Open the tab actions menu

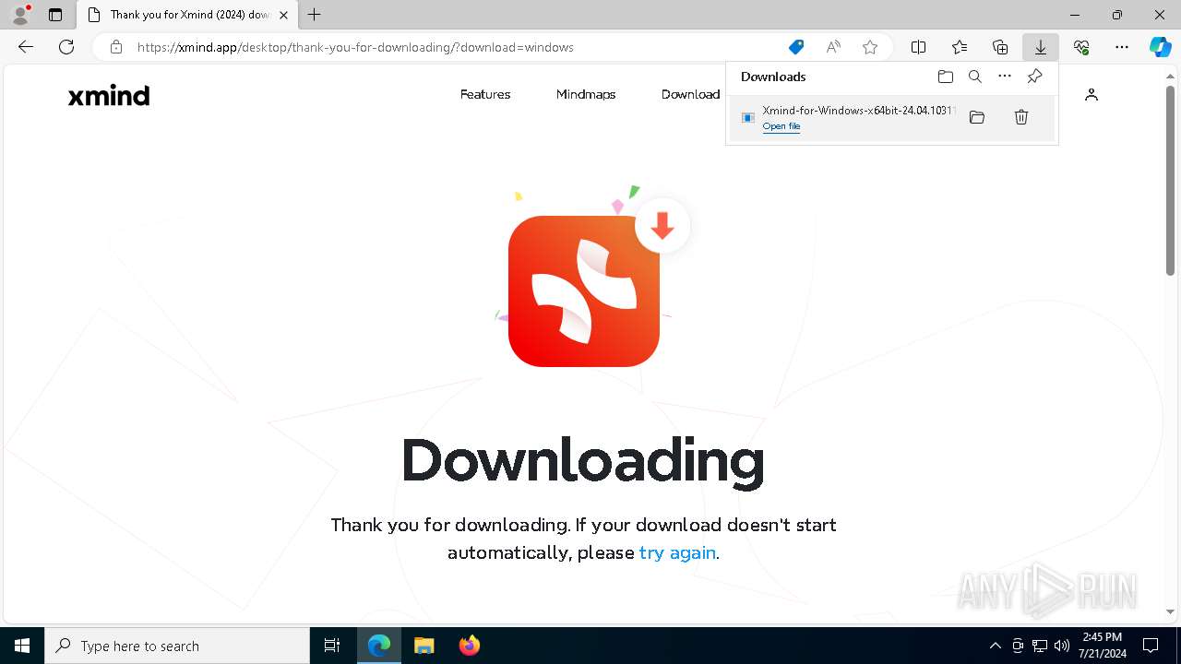click(55, 15)
